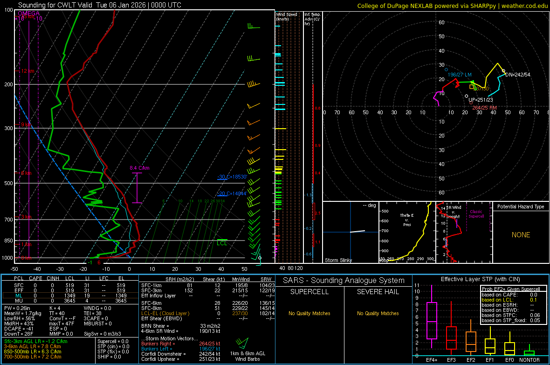The height and width of the screenshot is (365, 550).
Task: Click the '-30 C=18530' level label
Action: pyautogui.click(x=232, y=177)
